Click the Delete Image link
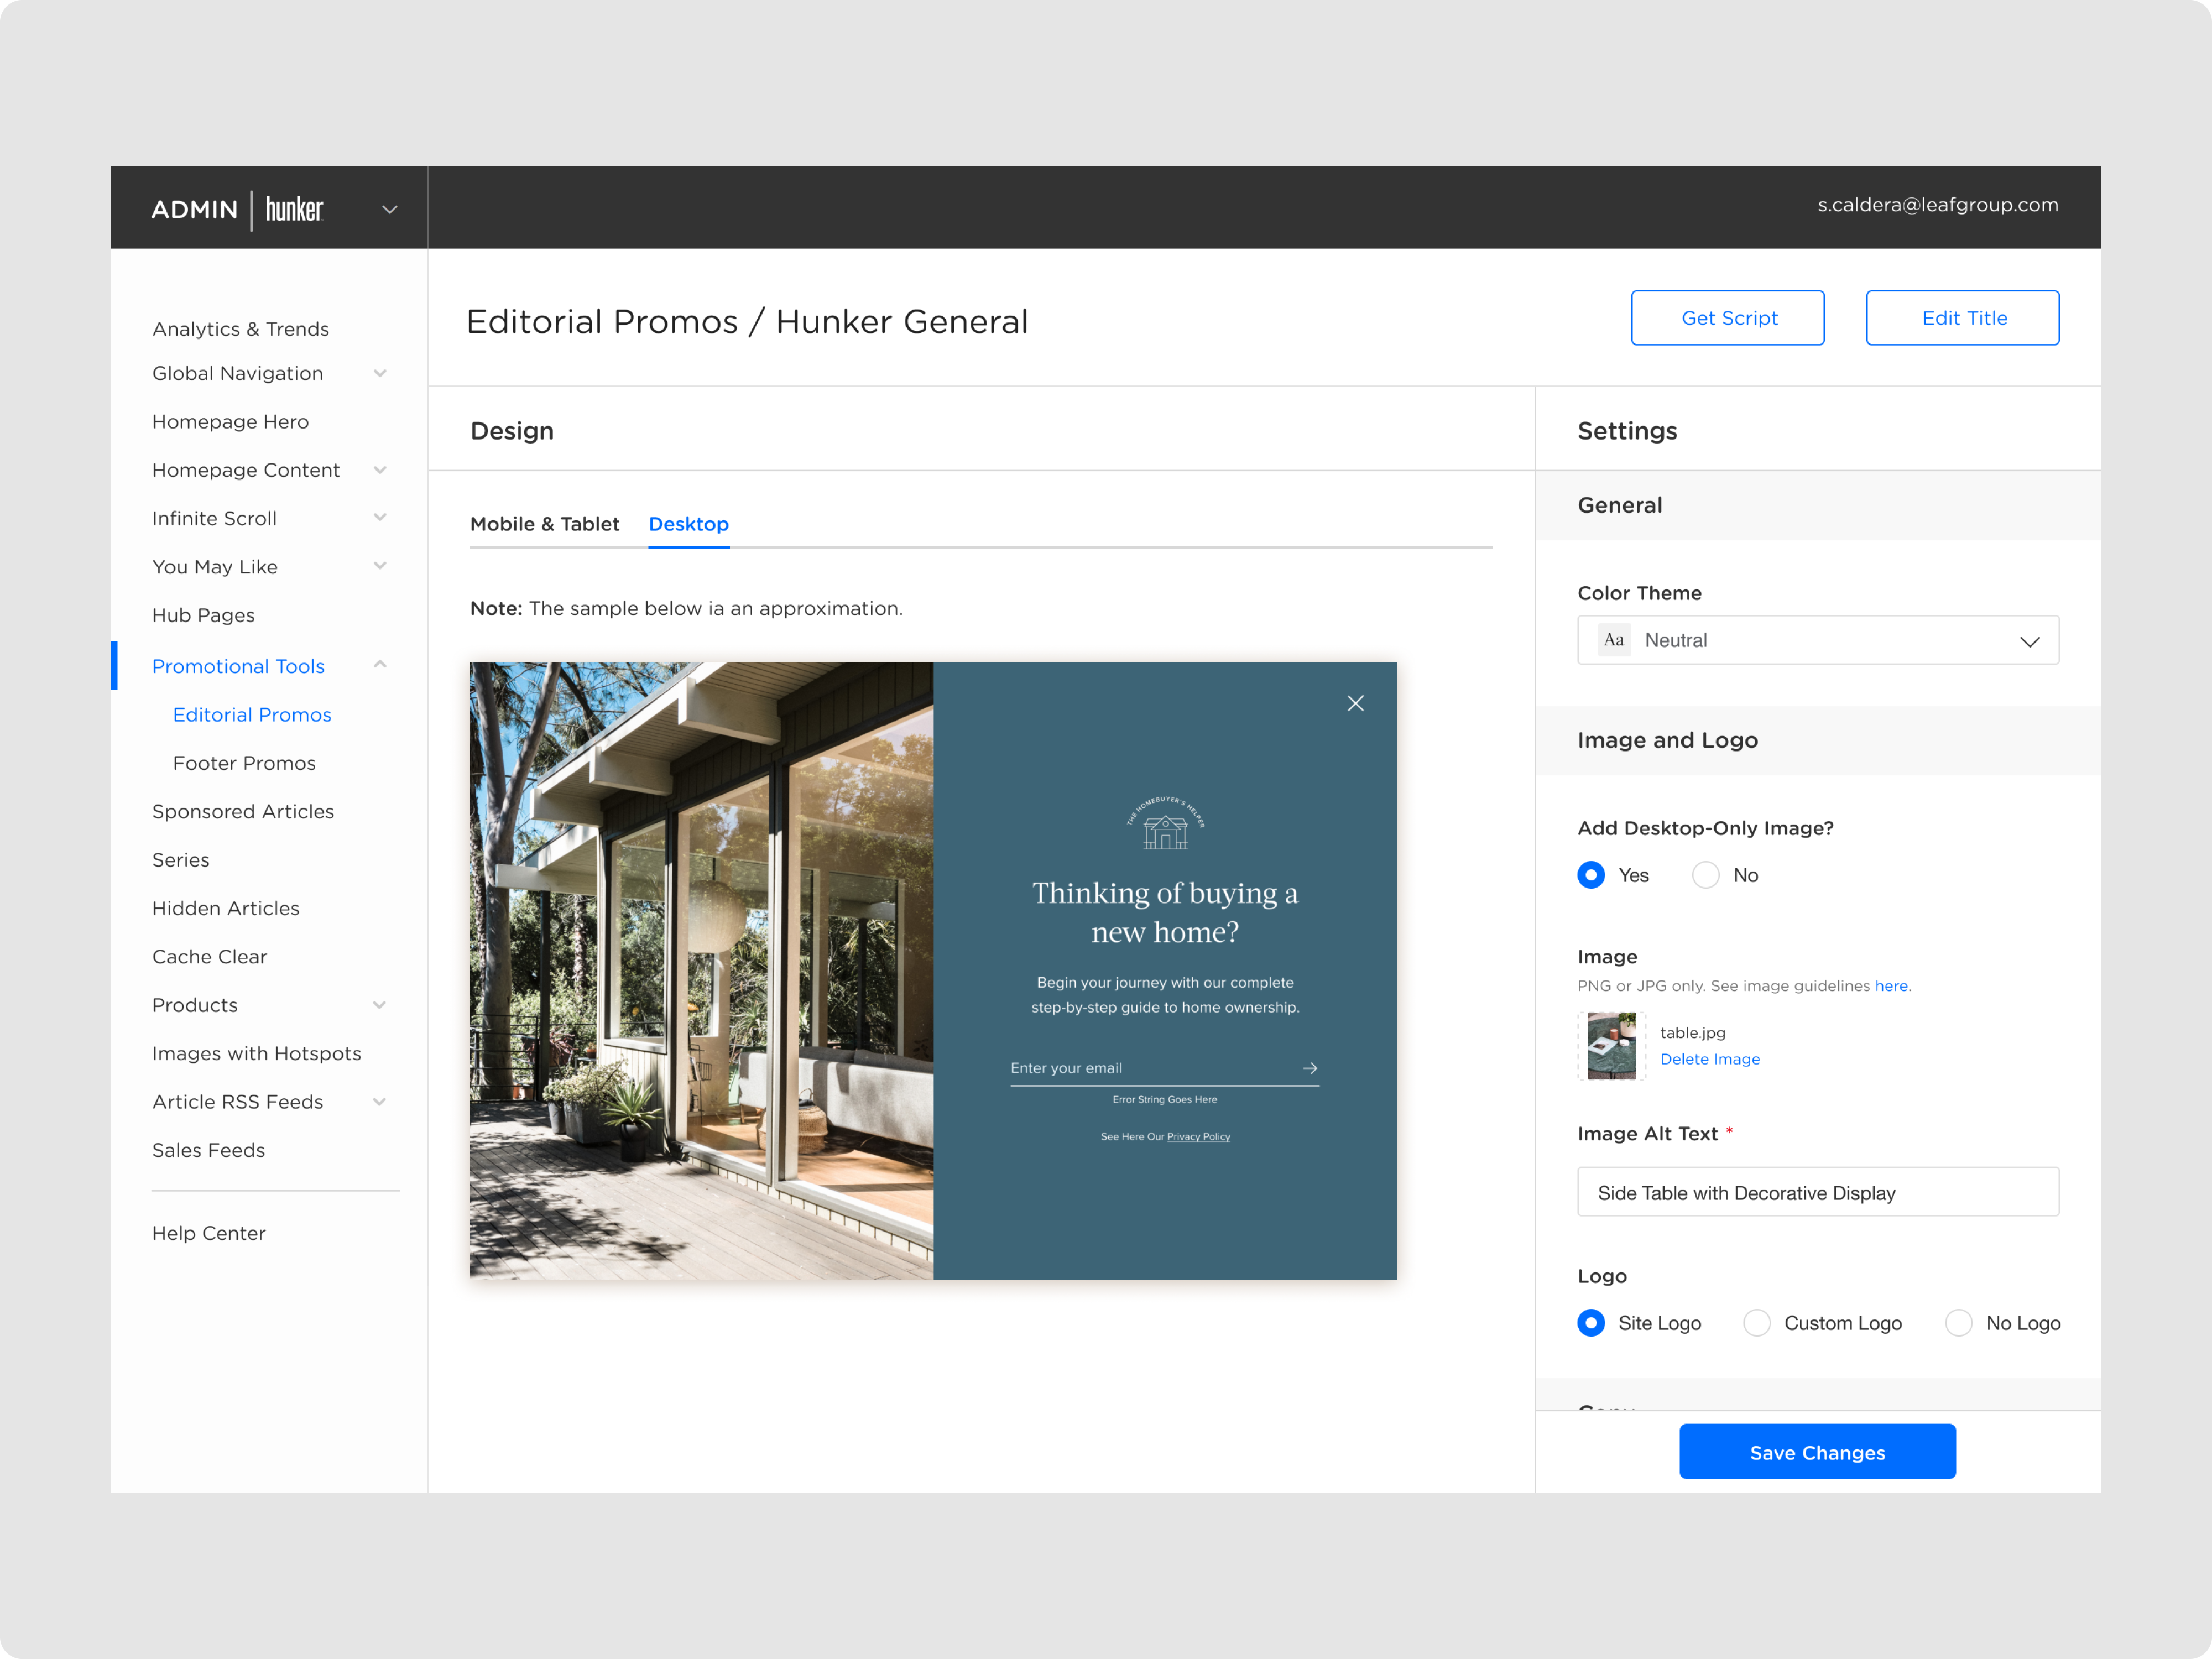The width and height of the screenshot is (2212, 1659). 1709,1059
